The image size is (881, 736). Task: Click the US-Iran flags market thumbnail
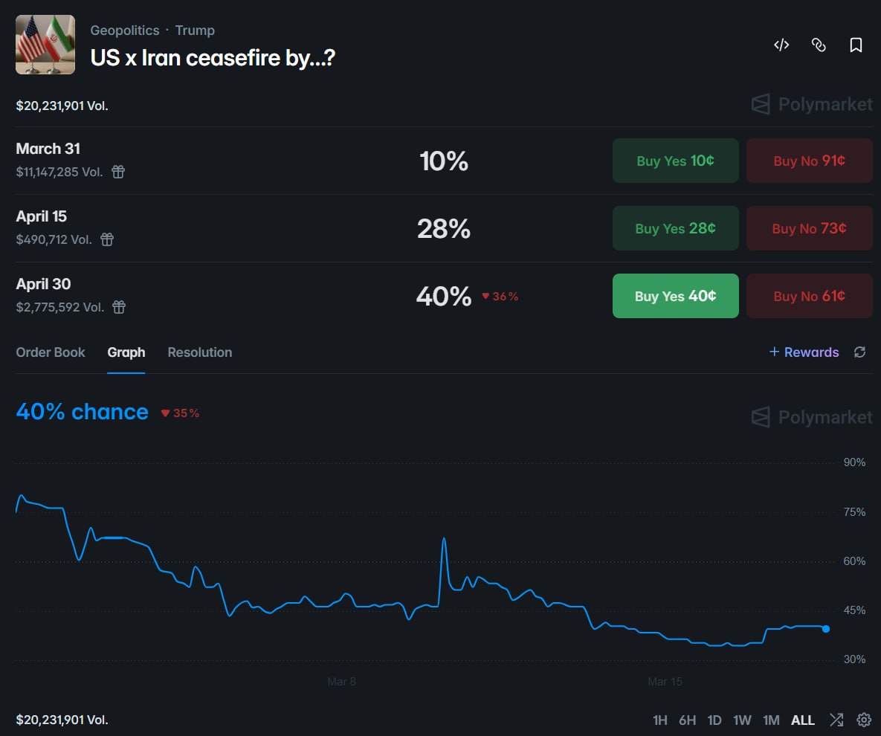45,45
